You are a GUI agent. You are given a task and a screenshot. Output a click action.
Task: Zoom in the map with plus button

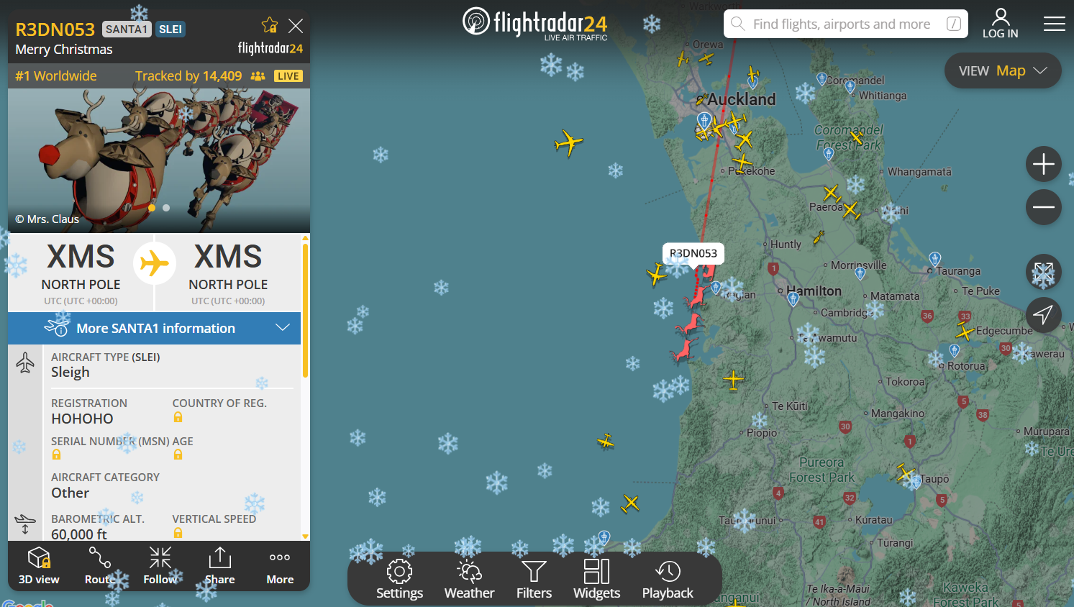click(x=1043, y=165)
